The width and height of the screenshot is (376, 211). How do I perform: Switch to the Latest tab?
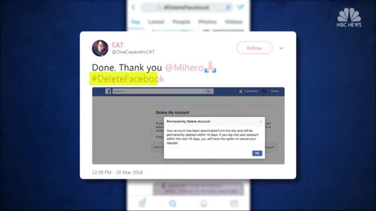(156, 22)
